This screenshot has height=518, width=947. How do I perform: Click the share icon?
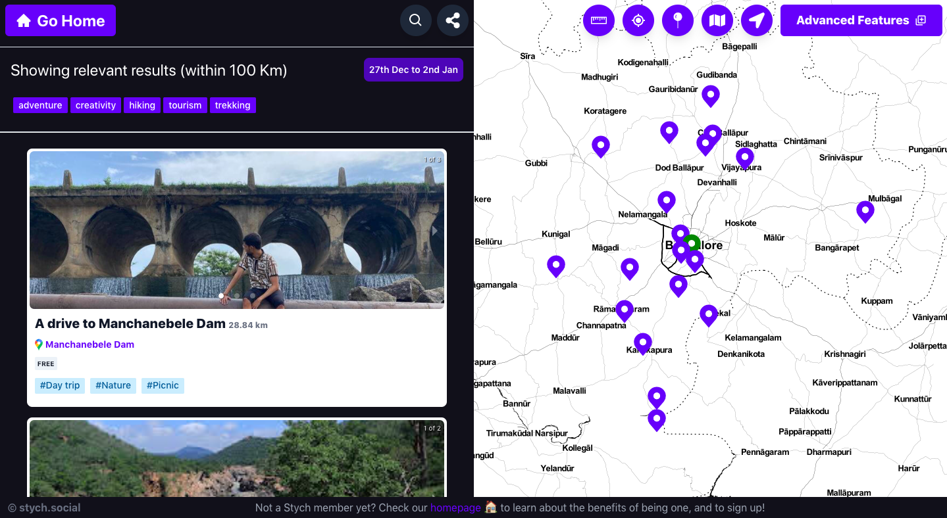click(453, 20)
